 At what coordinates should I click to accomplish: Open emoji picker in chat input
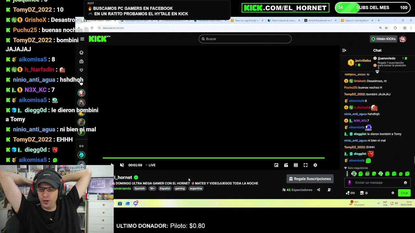tap(405, 183)
